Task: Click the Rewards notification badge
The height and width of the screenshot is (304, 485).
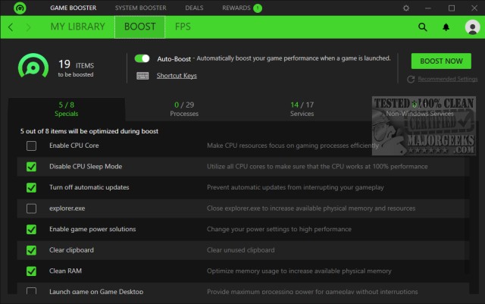Action: coord(258,8)
